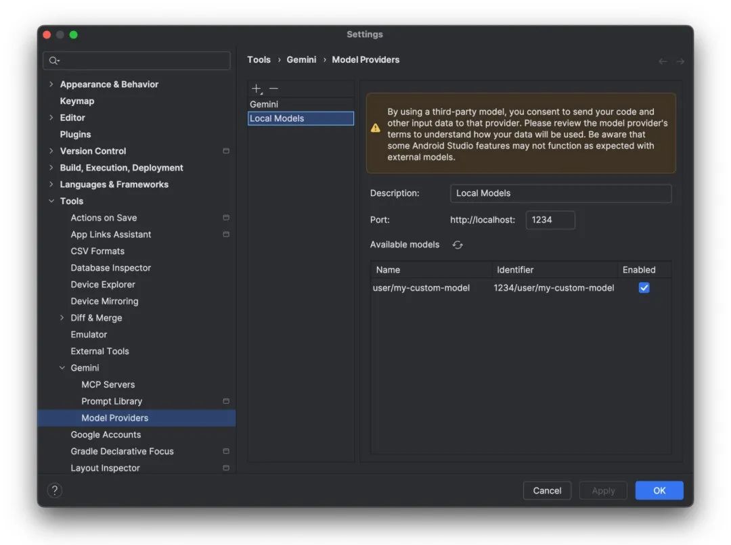Click the Cancel button
Viewport: 731px width, 545px height.
[x=547, y=490]
